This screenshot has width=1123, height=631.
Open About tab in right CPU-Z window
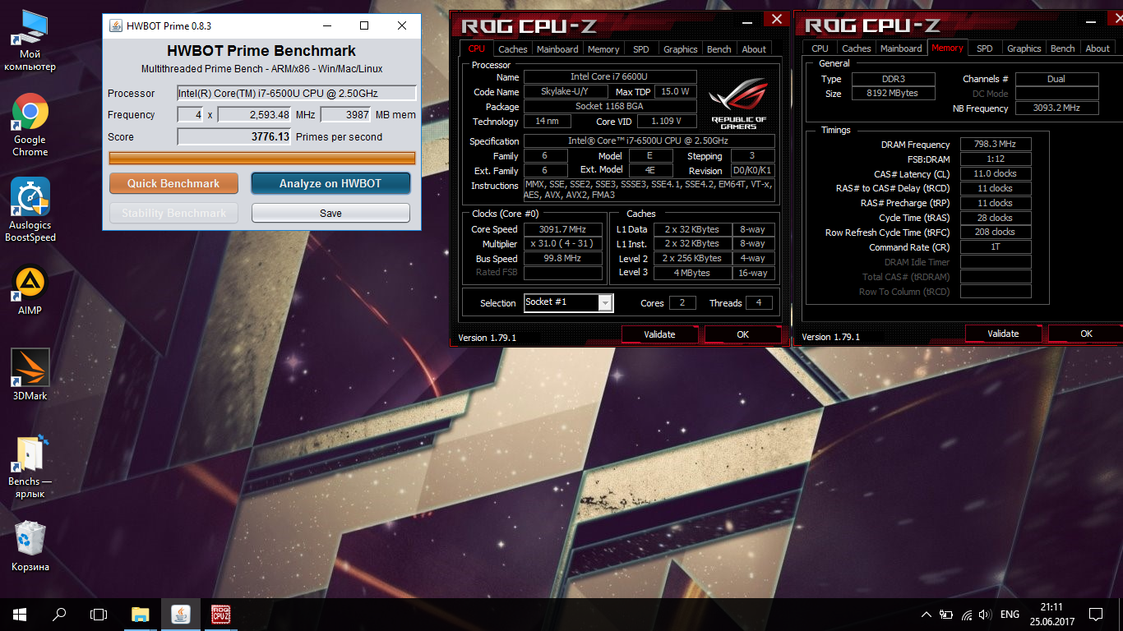click(x=1098, y=48)
